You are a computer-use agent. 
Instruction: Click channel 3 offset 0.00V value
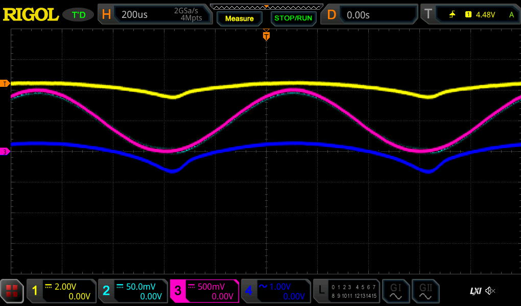[x=223, y=296]
